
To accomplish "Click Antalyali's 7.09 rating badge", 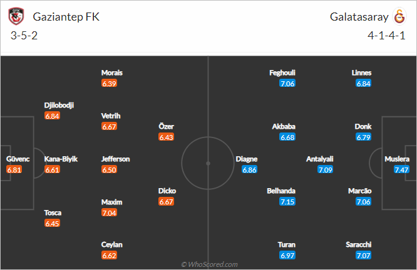I will 325,169.
